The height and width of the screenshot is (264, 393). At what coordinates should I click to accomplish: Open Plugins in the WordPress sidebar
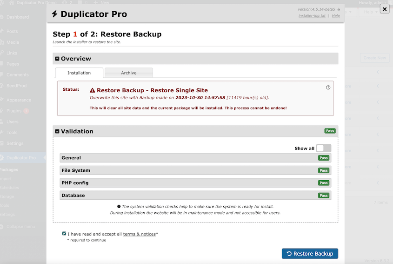tap(14, 111)
